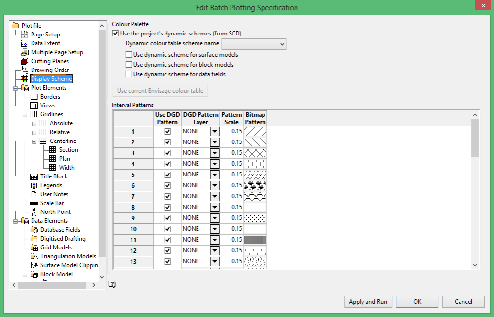
Task: Select Borders under Plot Elements
Action: pos(50,97)
